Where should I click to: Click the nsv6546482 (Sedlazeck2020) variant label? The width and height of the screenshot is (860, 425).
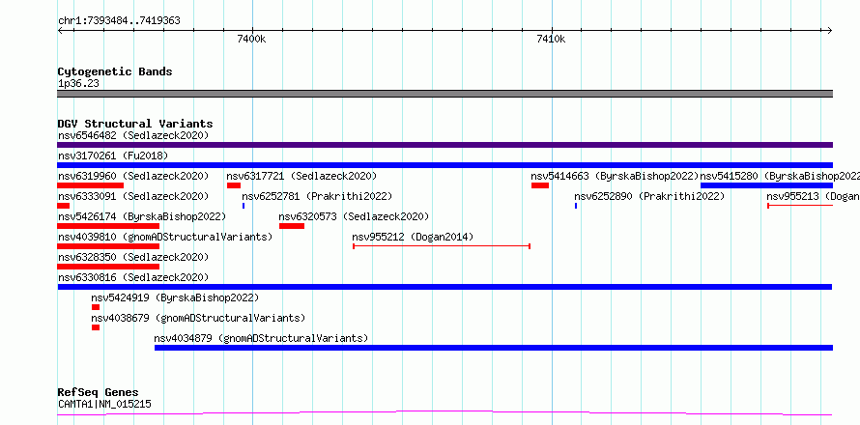click(133, 135)
